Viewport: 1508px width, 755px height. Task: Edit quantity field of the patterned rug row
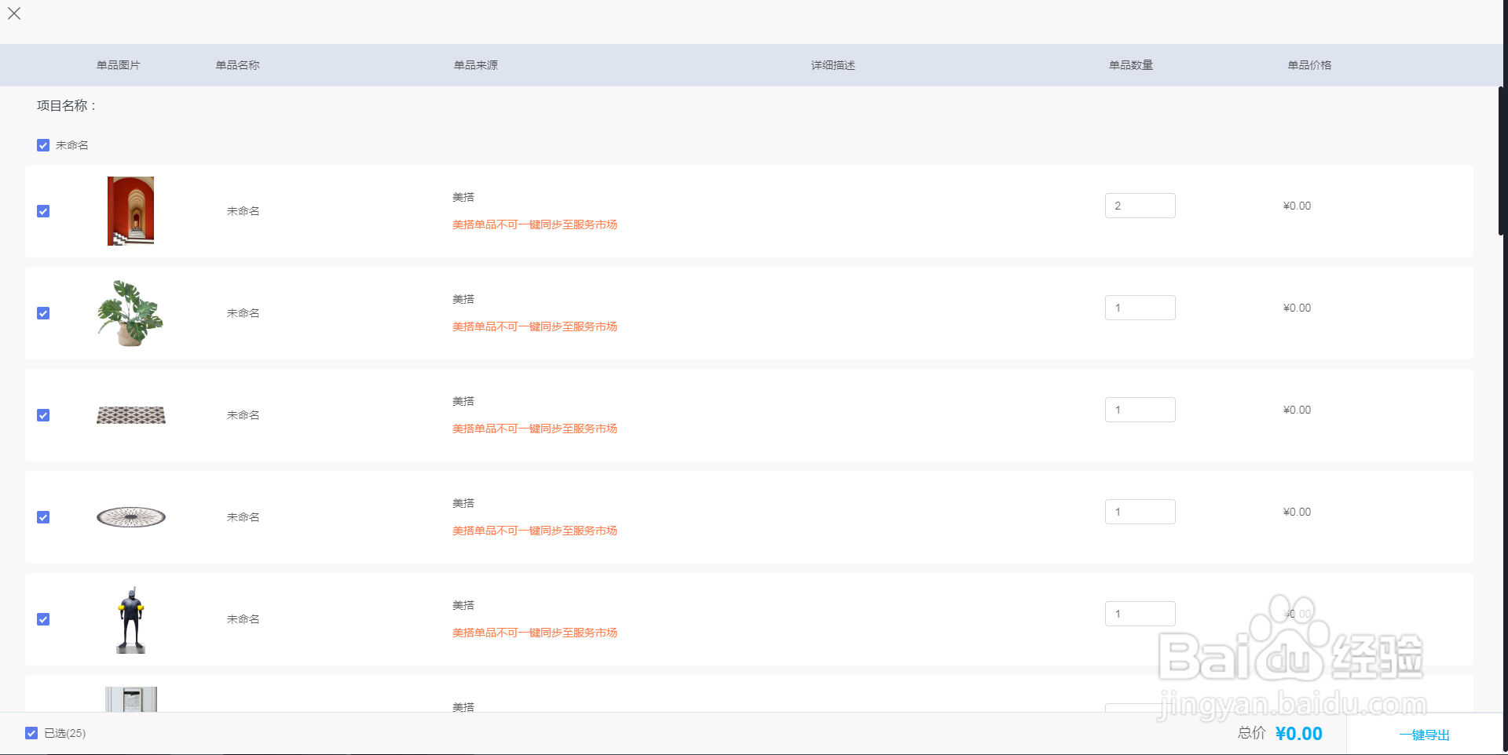pos(1140,410)
